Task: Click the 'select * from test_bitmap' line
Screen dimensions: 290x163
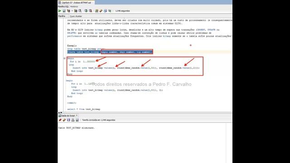Action: tap(83, 109)
